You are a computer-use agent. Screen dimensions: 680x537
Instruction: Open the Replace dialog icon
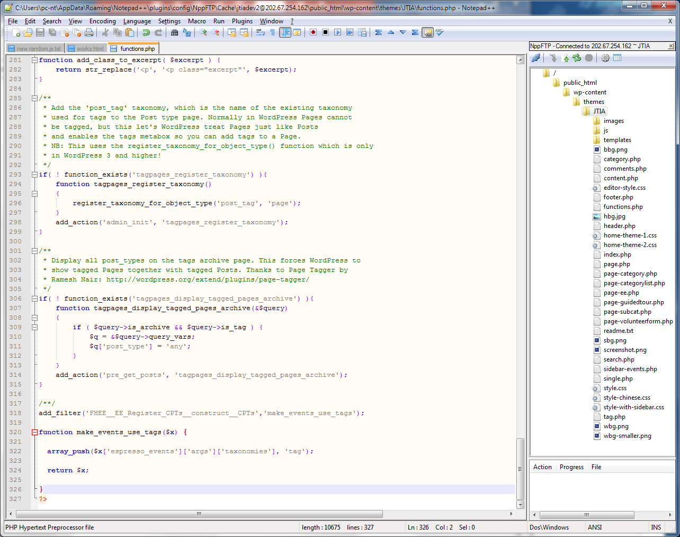[186, 32]
